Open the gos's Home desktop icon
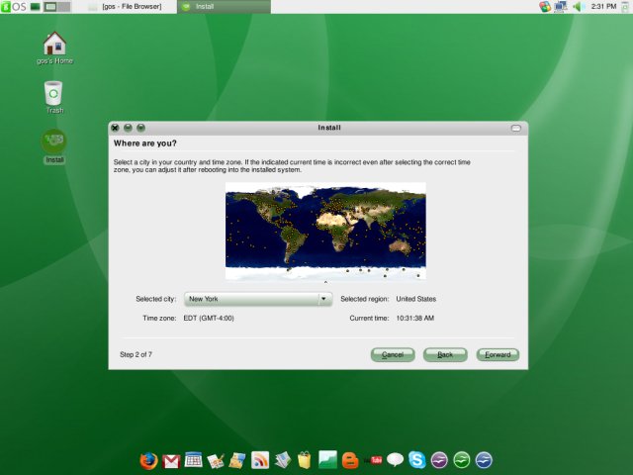This screenshot has height=475, width=633. point(54,47)
